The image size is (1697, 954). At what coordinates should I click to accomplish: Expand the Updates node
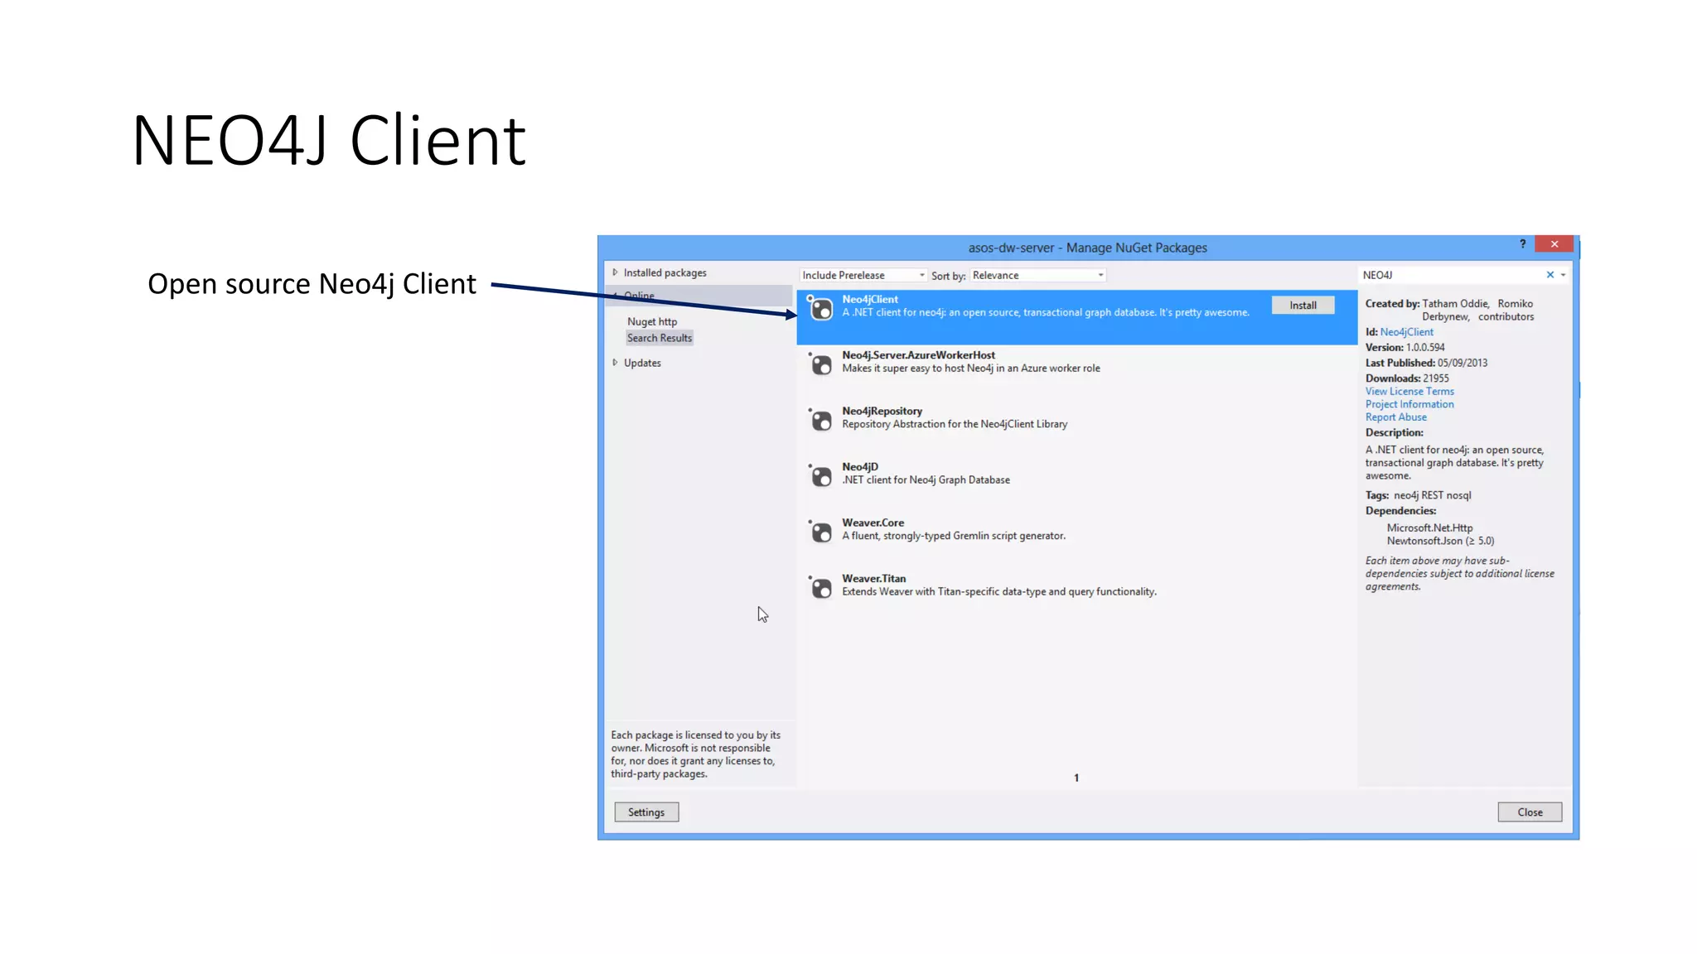[x=615, y=363]
